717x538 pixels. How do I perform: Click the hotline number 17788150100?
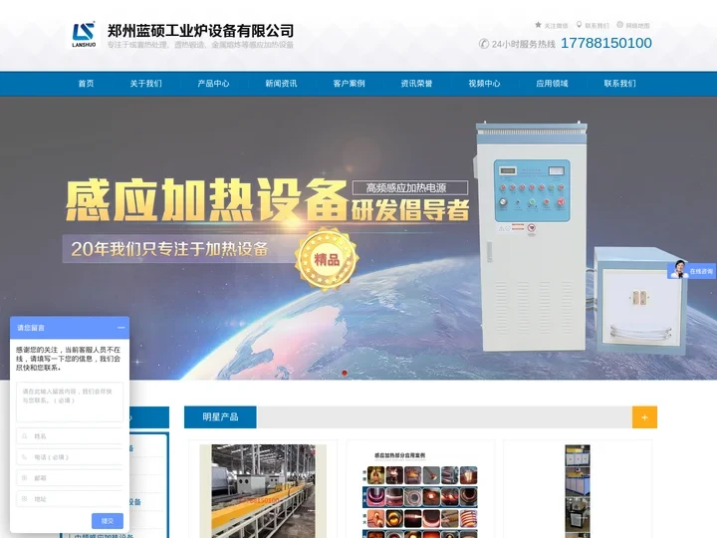pyautogui.click(x=606, y=43)
